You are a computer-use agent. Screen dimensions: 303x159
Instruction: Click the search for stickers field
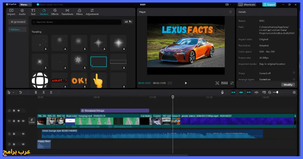point(77,22)
